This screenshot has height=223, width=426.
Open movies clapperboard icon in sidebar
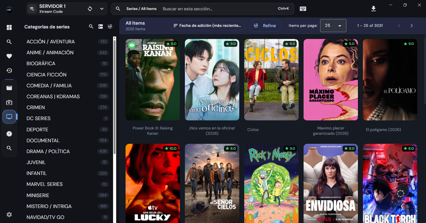9,88
